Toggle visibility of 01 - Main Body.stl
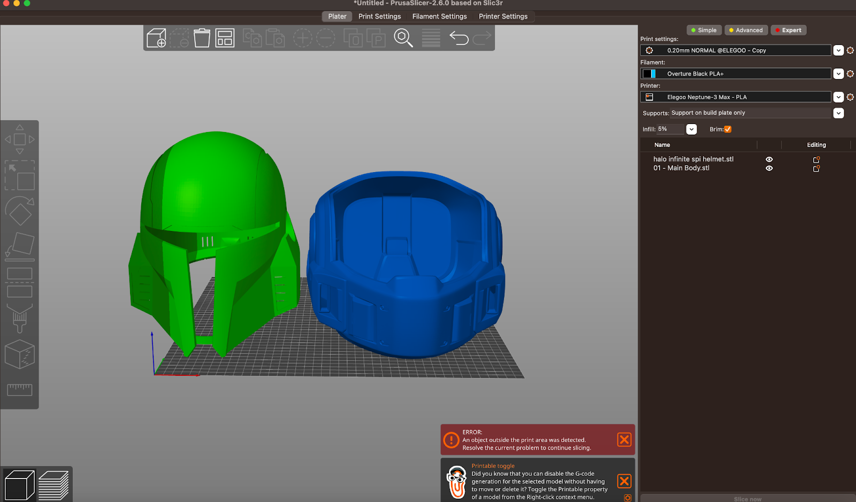The image size is (856, 502). [769, 168]
